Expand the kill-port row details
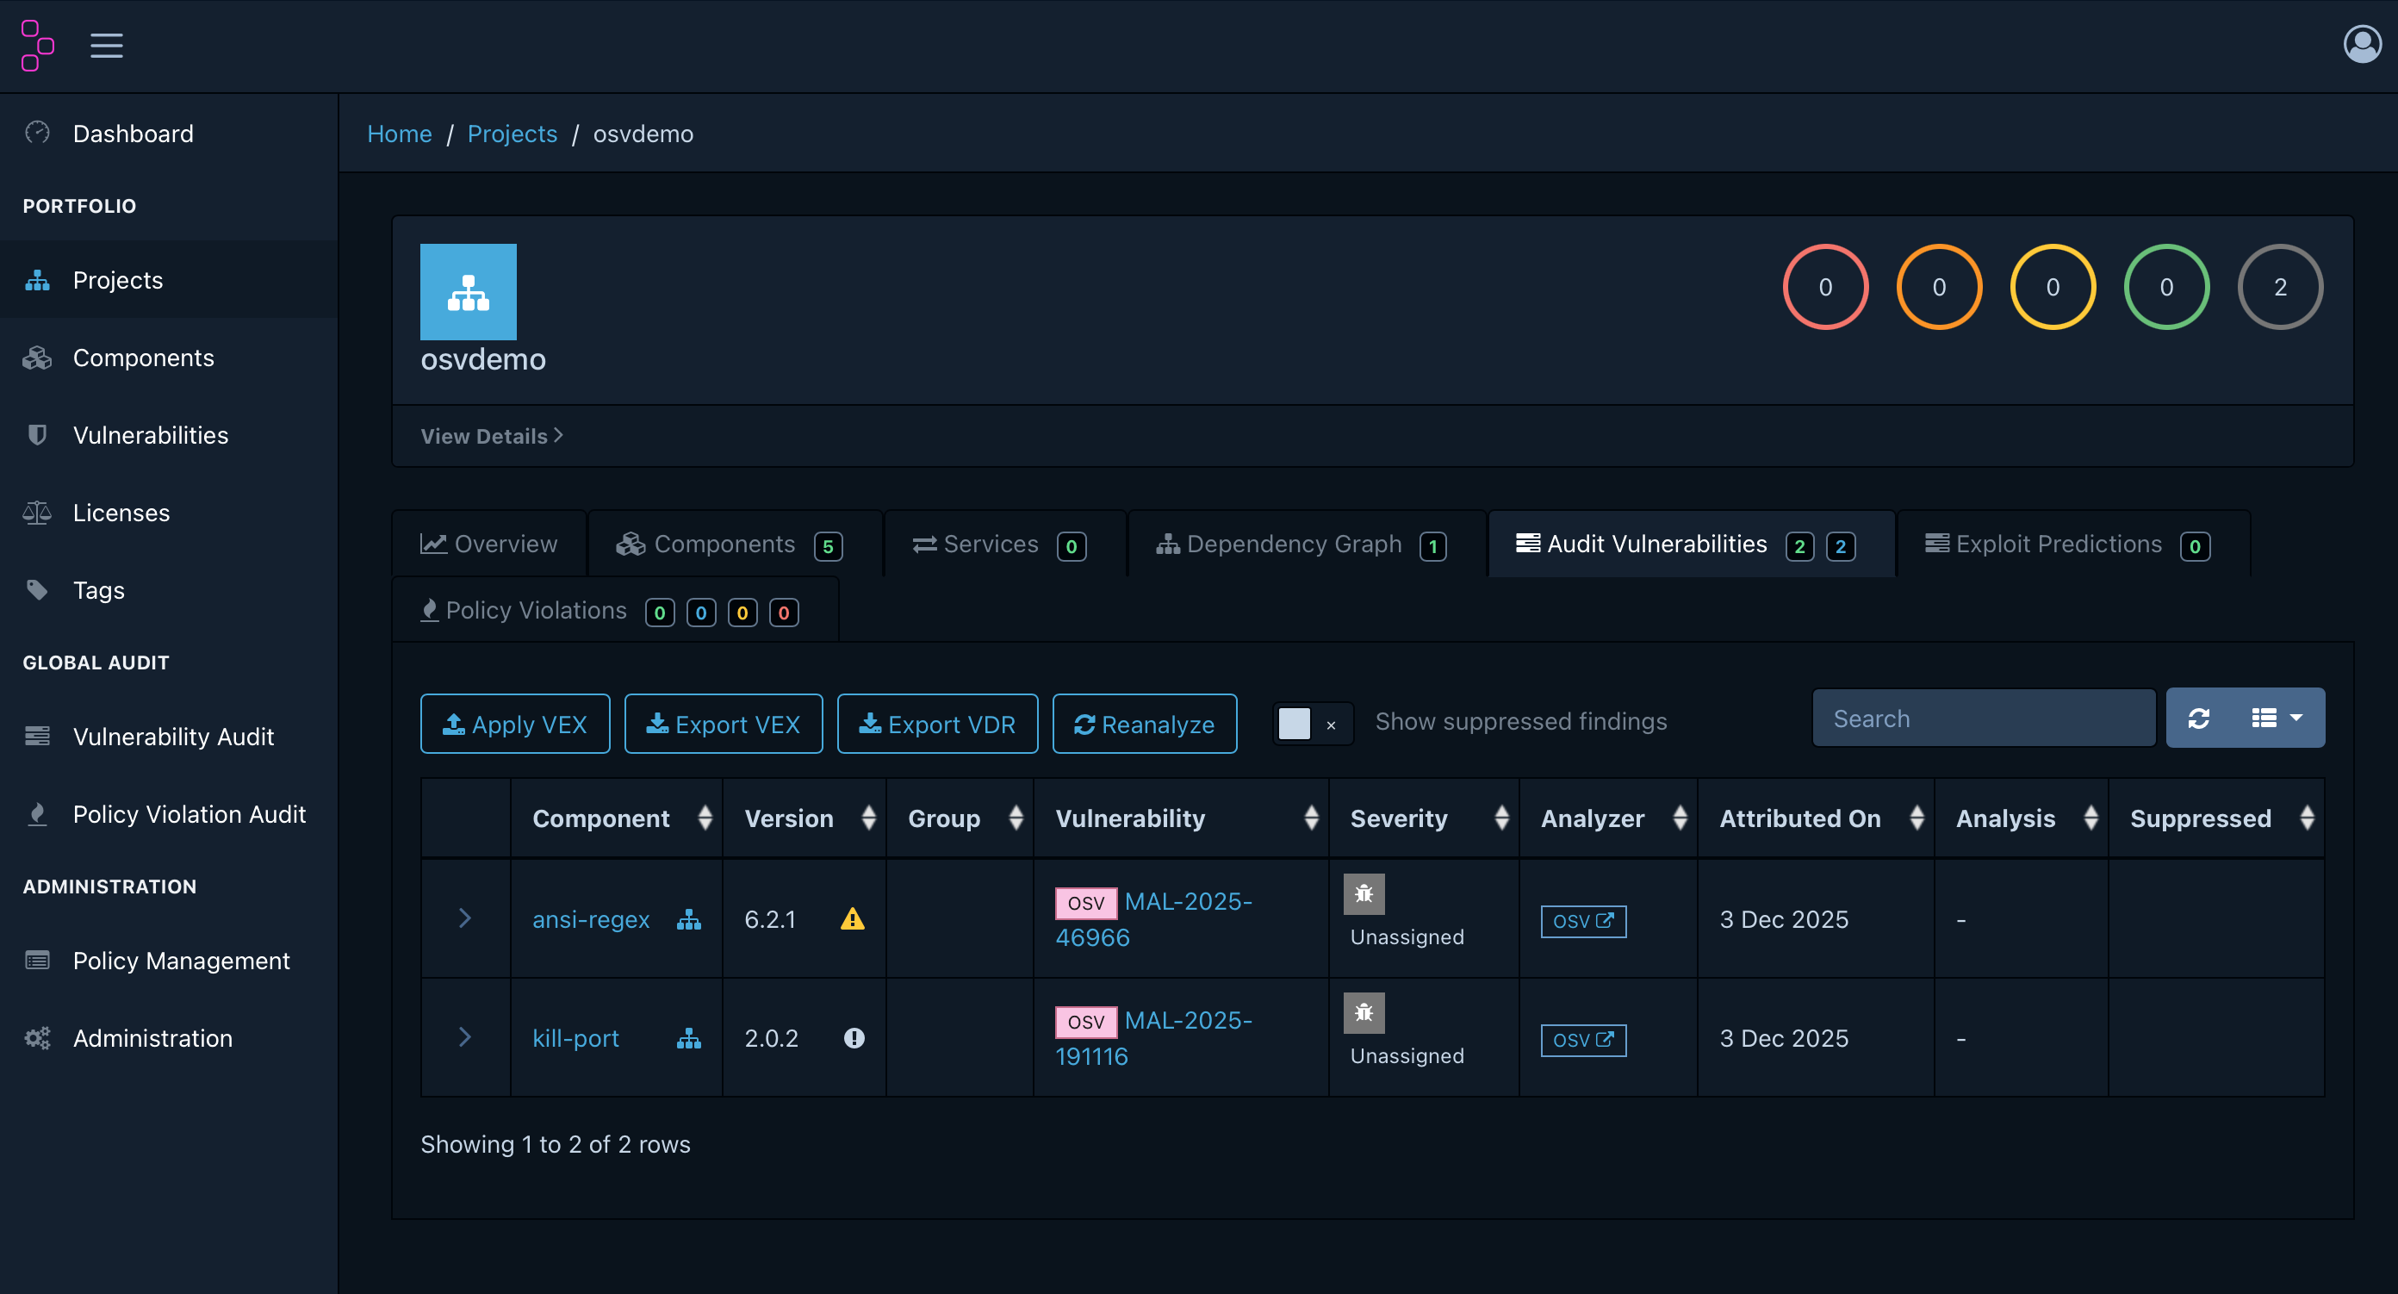The width and height of the screenshot is (2398, 1294). [x=464, y=1037]
